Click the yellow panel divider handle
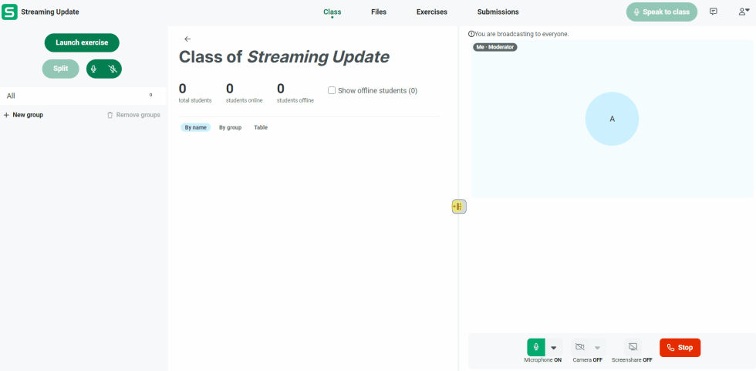Screen dimensions: 756x371 click(x=458, y=206)
